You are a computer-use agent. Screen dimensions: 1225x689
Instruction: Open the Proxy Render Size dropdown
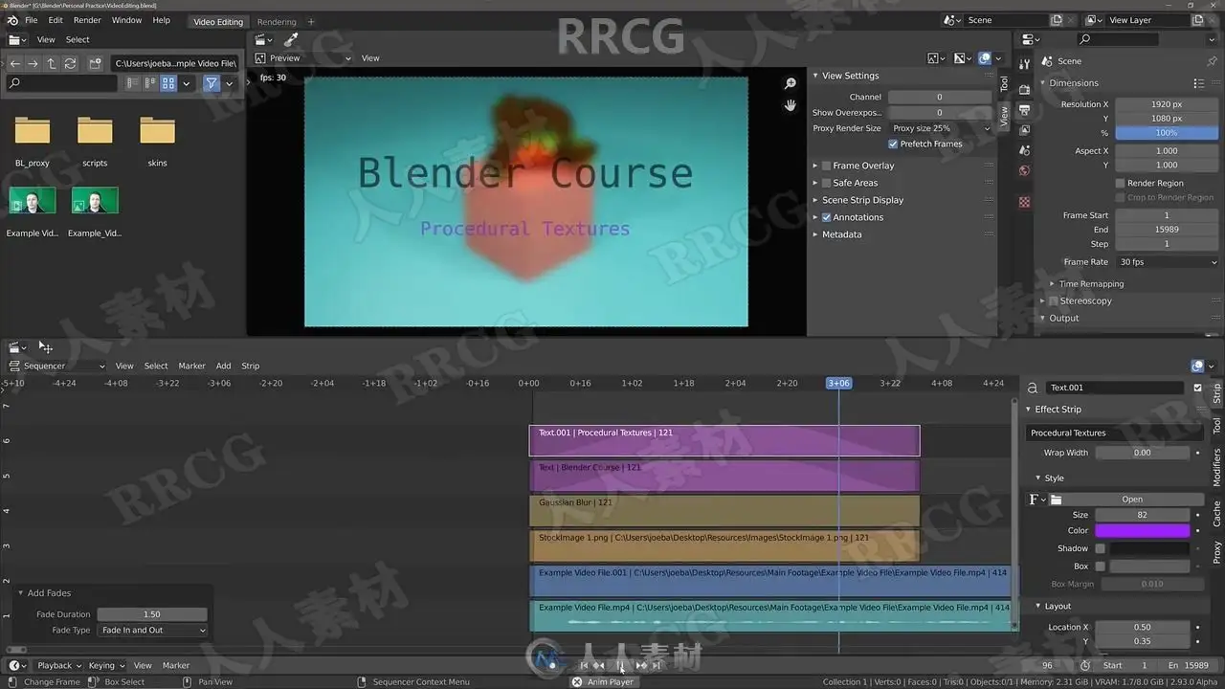click(941, 128)
